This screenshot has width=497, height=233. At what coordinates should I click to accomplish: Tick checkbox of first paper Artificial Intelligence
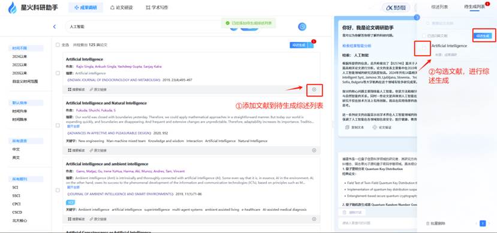click(58, 73)
